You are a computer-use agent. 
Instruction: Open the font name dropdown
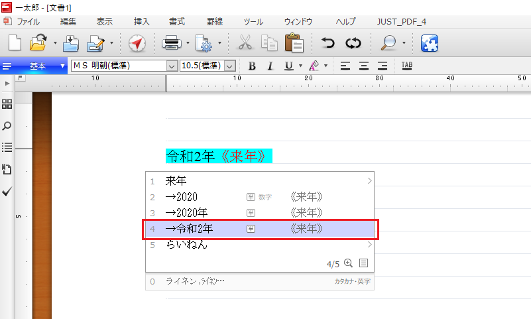pos(172,66)
